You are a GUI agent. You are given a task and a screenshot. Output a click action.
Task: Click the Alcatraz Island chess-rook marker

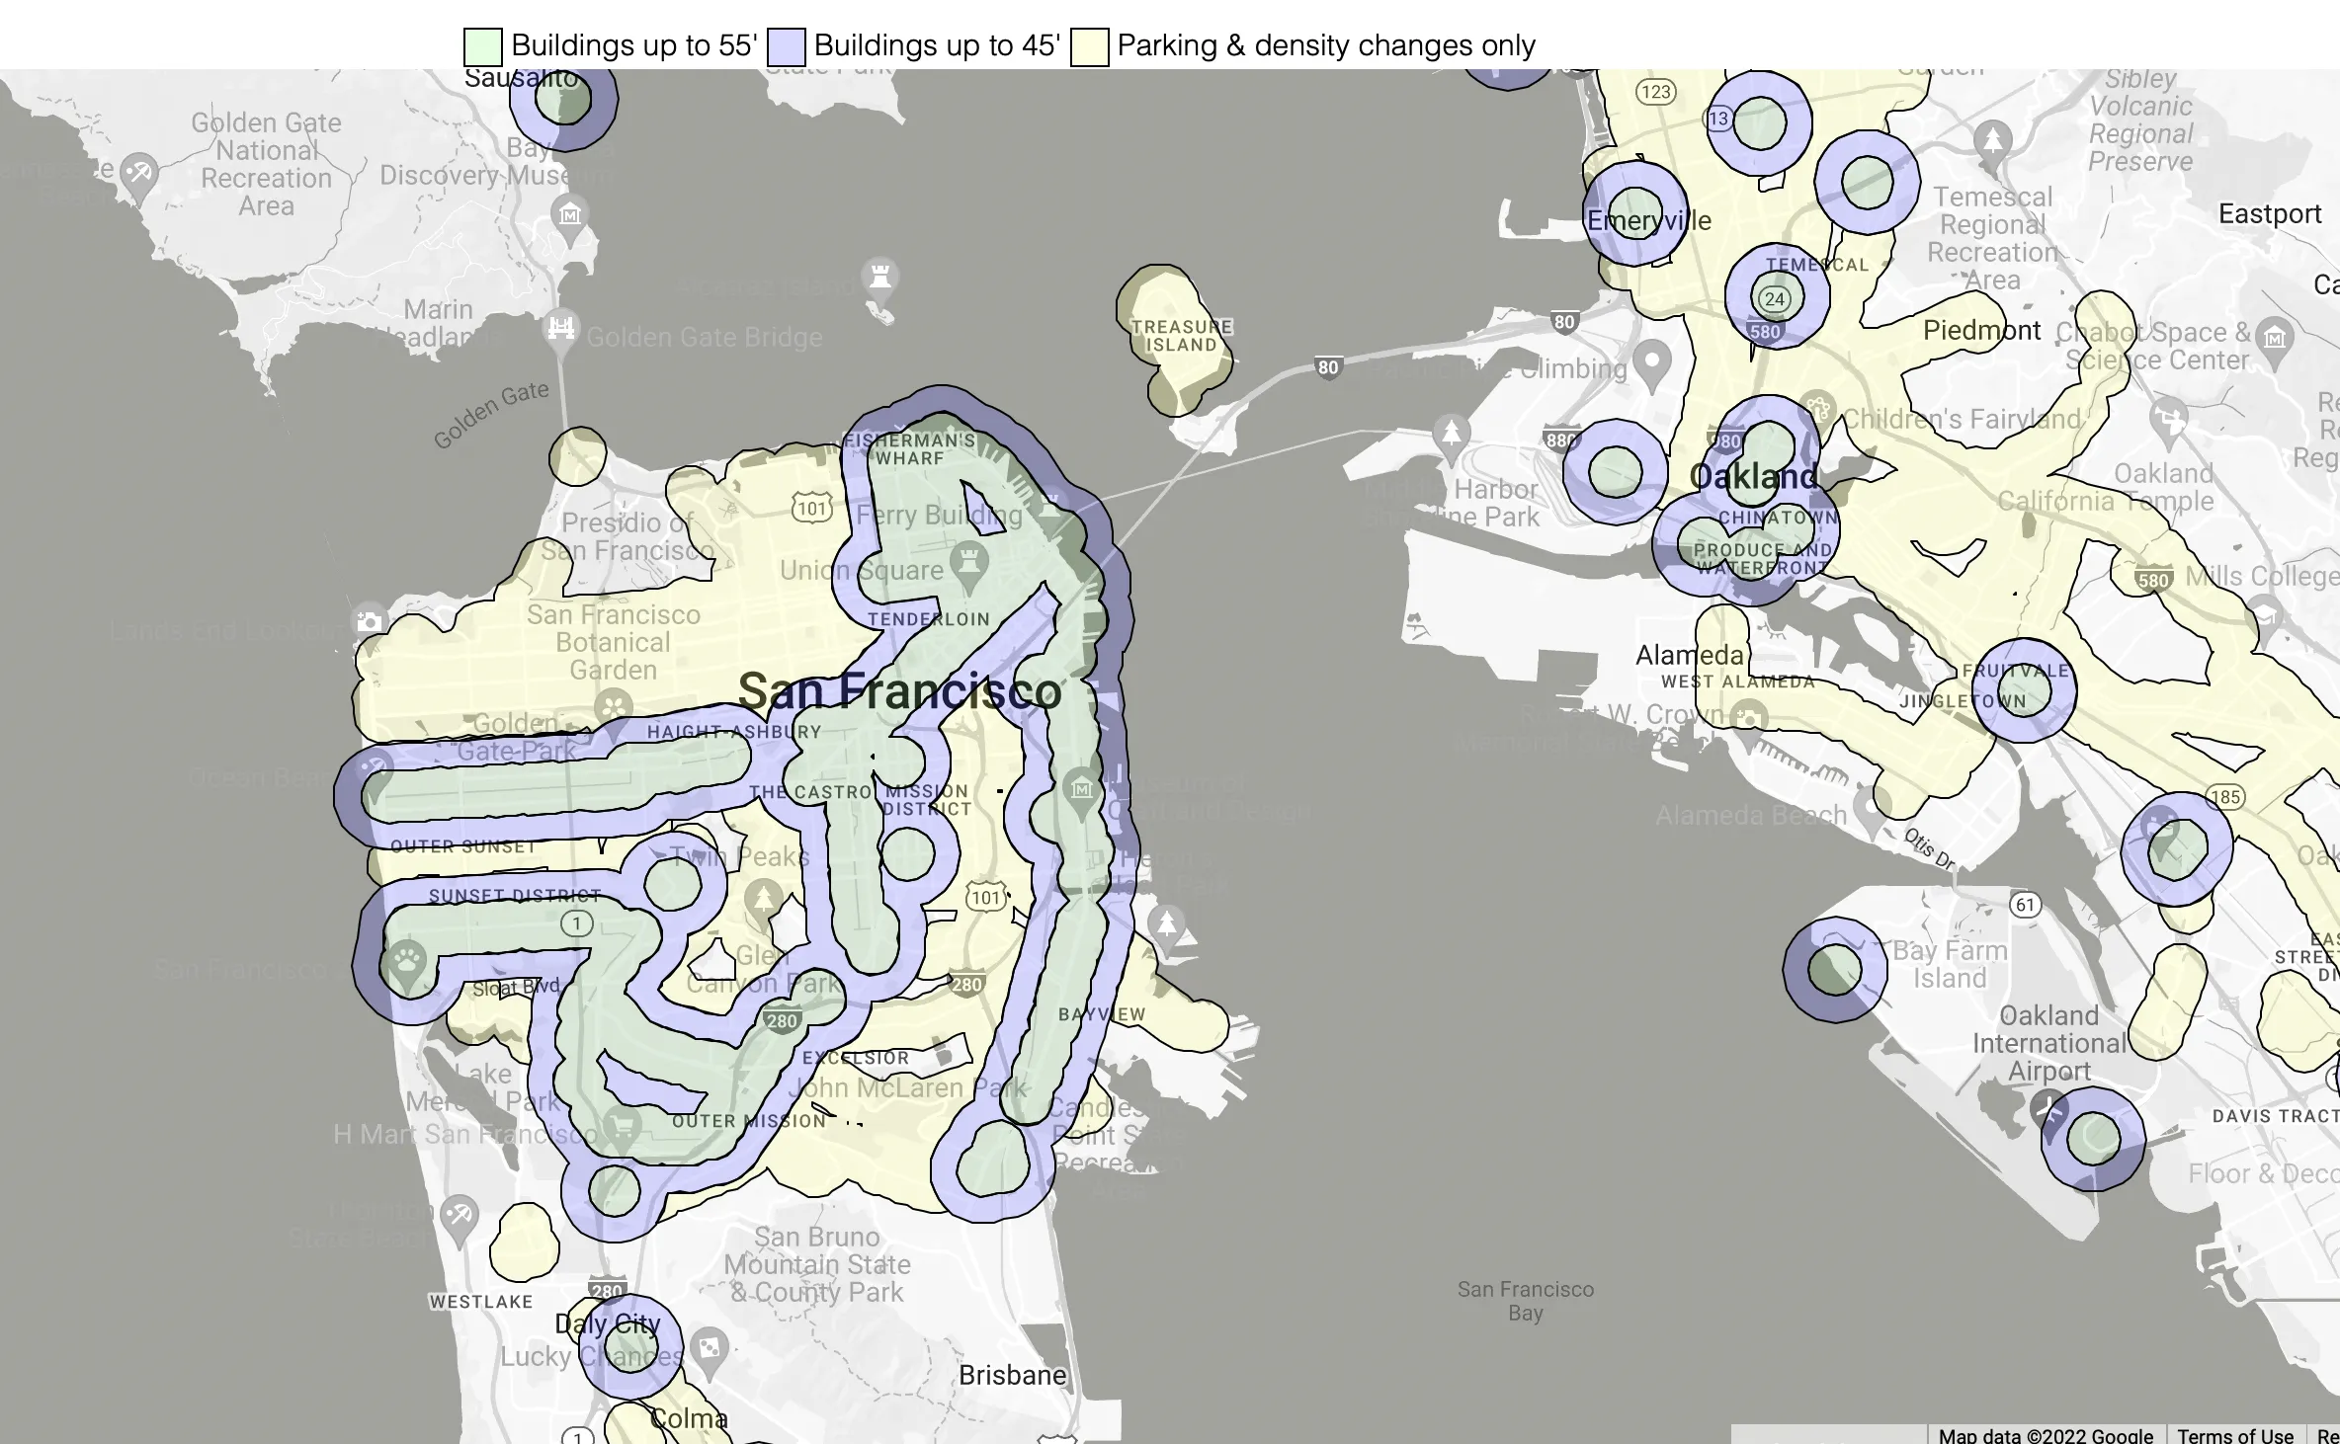[x=879, y=276]
